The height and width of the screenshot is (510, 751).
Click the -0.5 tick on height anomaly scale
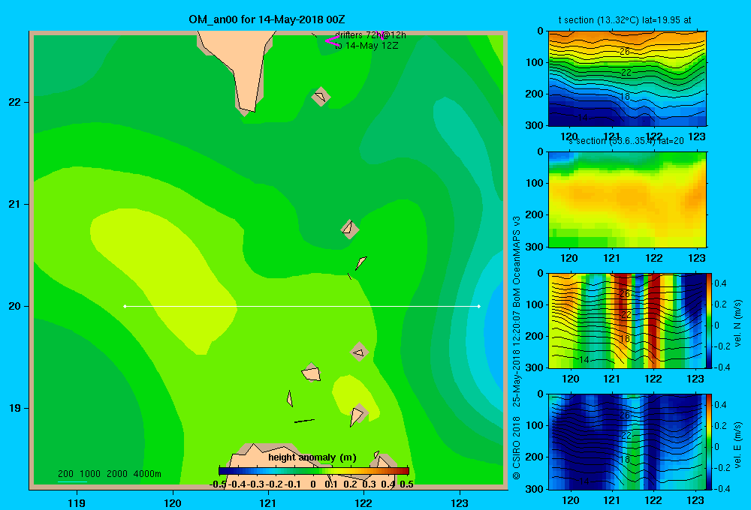[x=218, y=484]
